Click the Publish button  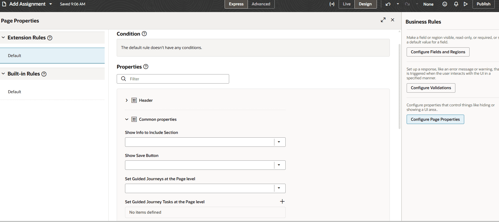click(x=483, y=4)
